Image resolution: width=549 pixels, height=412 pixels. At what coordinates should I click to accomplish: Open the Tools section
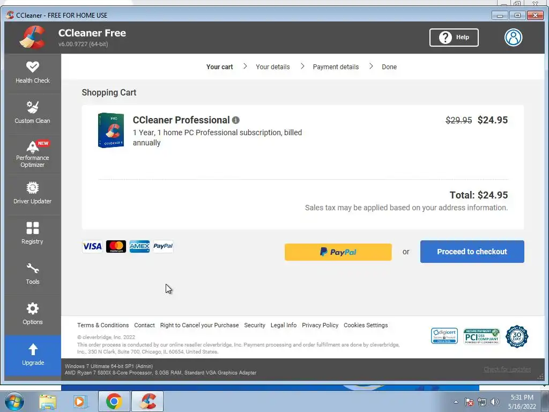pos(33,274)
